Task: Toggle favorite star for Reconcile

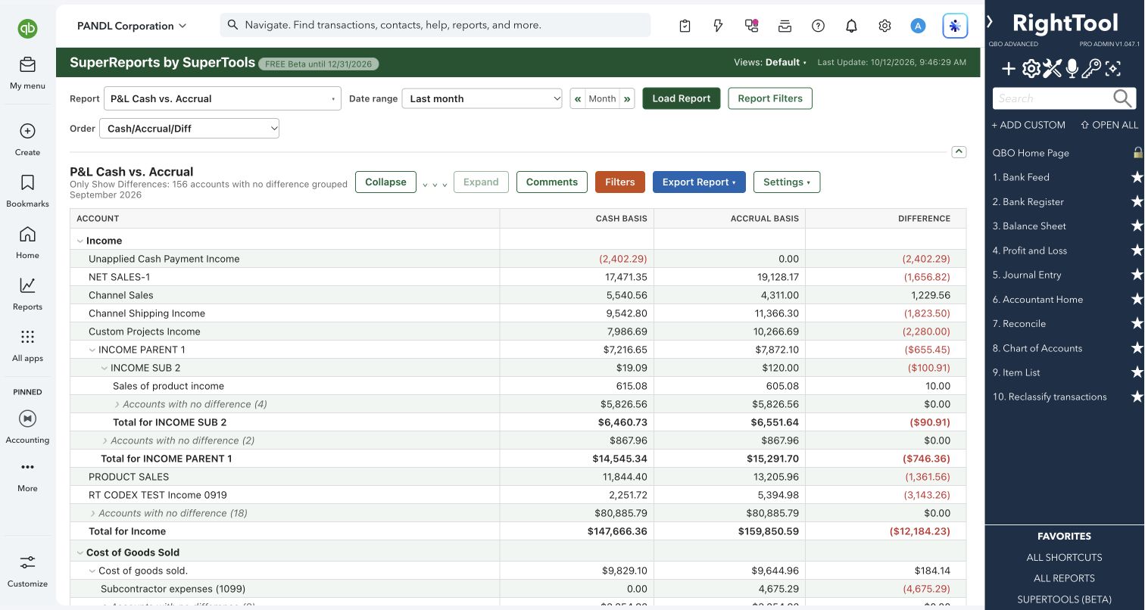Action: click(x=1137, y=324)
